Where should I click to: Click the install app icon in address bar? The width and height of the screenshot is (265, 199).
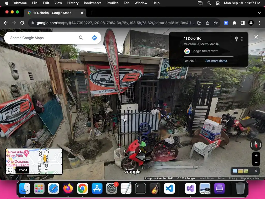[199, 23]
